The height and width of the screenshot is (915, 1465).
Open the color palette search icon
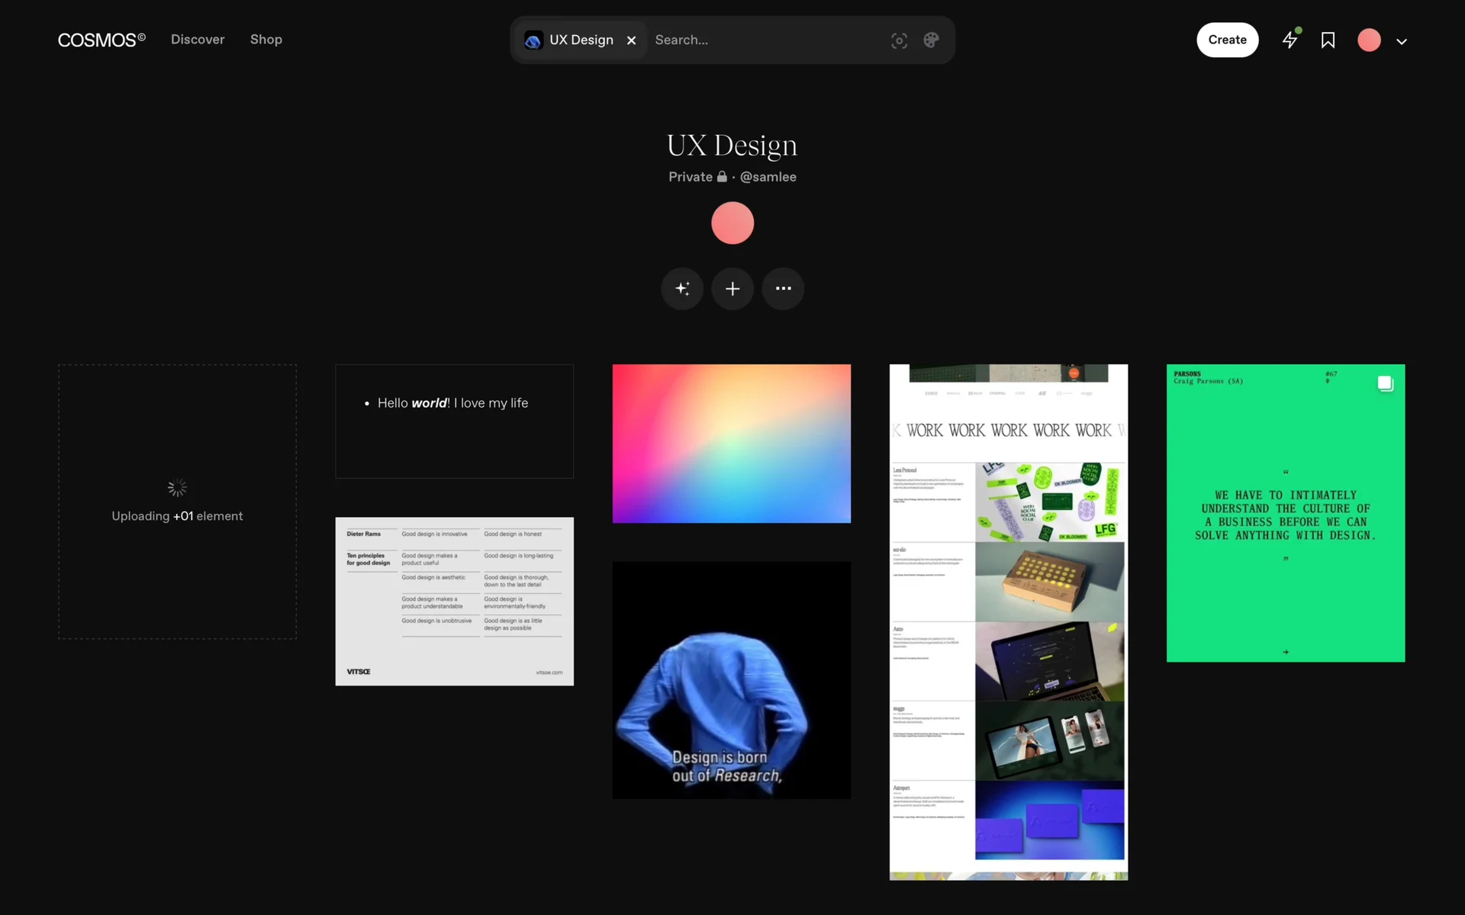pyautogui.click(x=931, y=40)
